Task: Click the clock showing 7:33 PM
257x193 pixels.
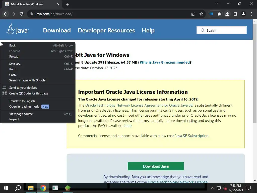Action: [x=235, y=186]
